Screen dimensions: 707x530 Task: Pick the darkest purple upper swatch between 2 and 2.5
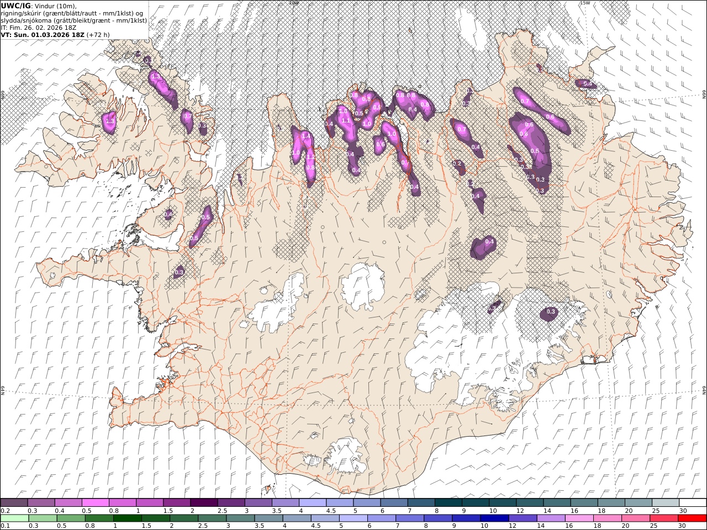(204, 502)
